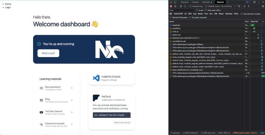Activate the DevTools inspect element picker
The image size is (265, 135).
click(x=171, y=2)
